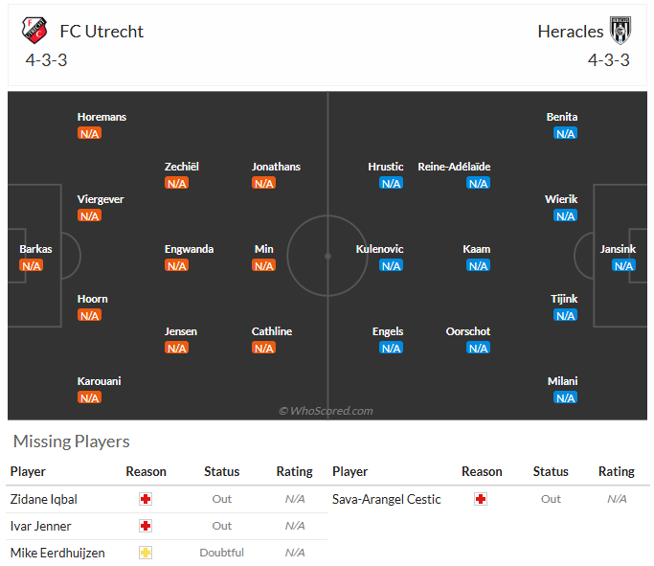Click Mike Eerdhuijzen's yellow doubtful cross icon
Viewport: 654px width, 566px height.
tap(146, 553)
